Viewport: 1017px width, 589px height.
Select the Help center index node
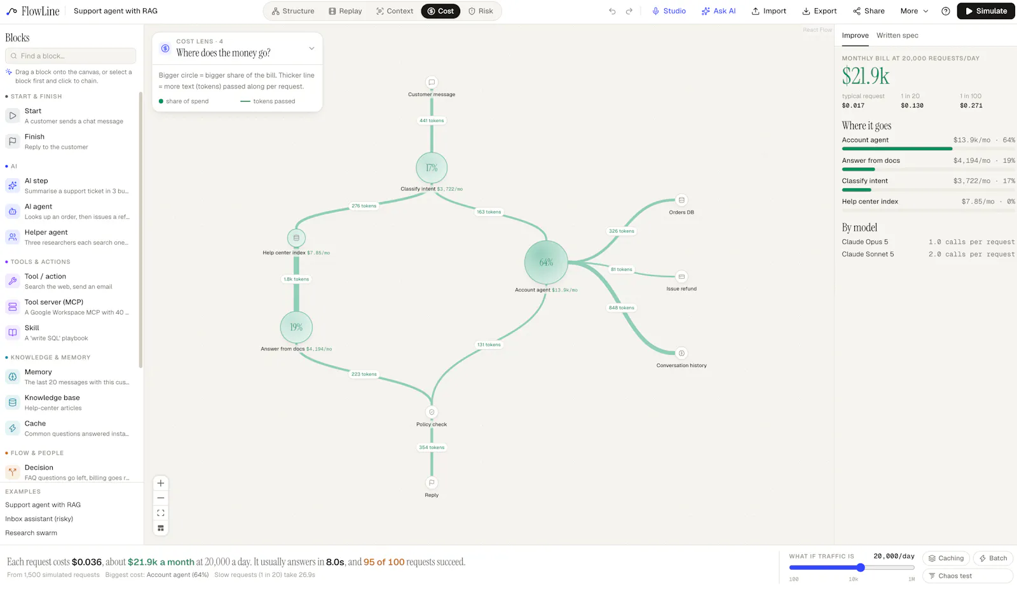(296, 238)
